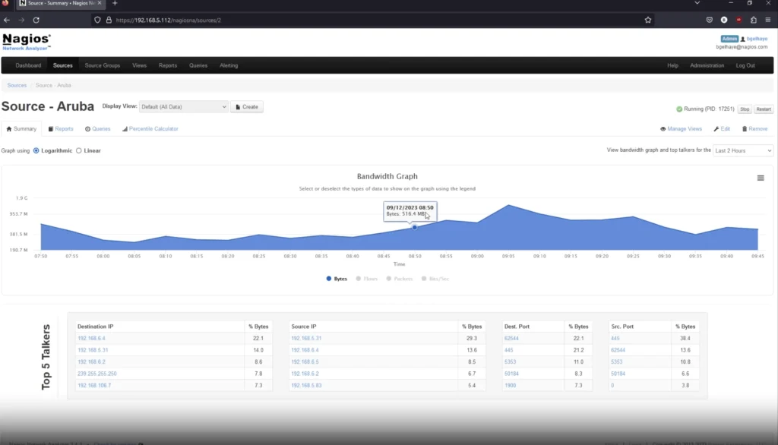
Task: Change the Last 2 Hours time range
Action: pos(742,150)
